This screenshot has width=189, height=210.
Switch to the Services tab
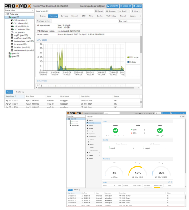click(x=64, y=16)
